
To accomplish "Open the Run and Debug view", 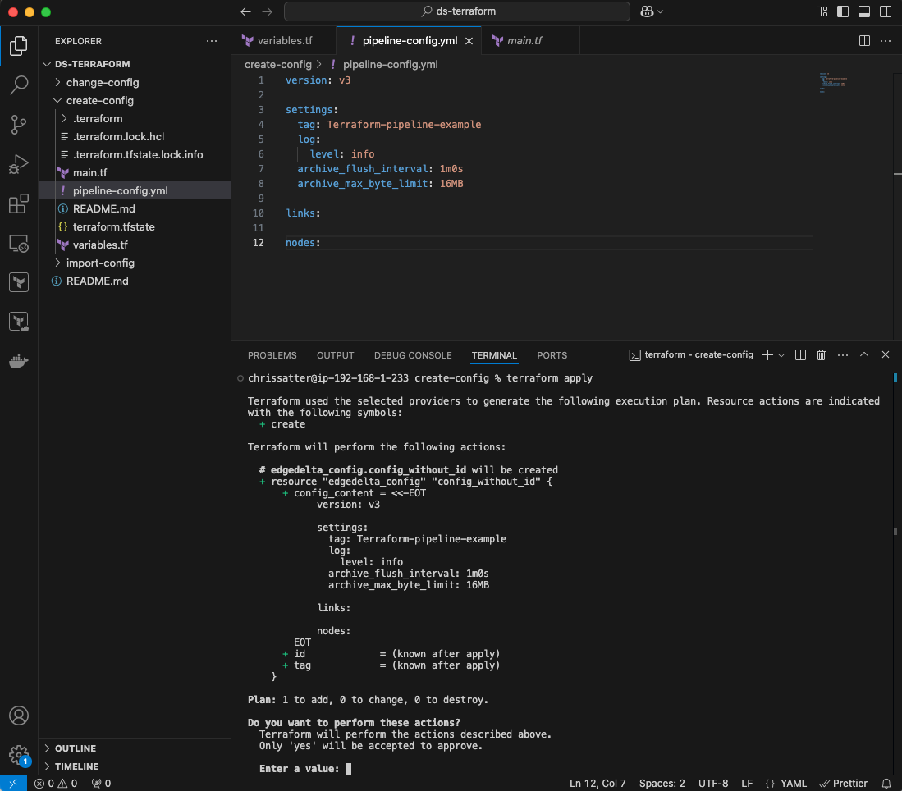I will [18, 164].
